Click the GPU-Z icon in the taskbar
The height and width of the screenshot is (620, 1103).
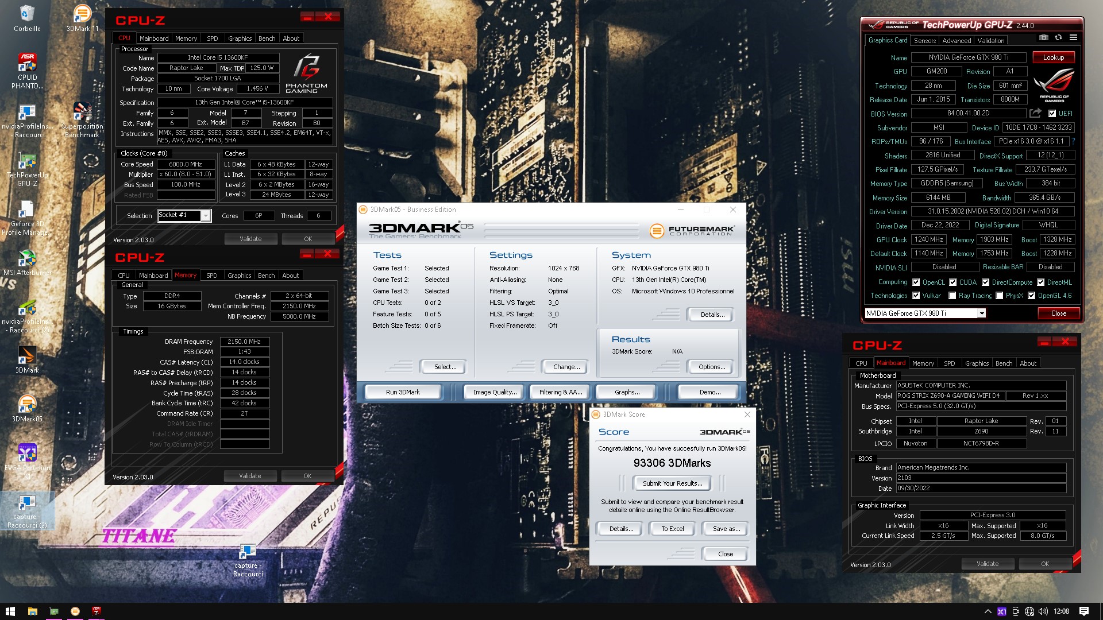point(54,611)
